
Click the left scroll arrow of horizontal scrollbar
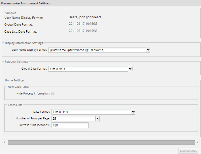pos(4,142)
